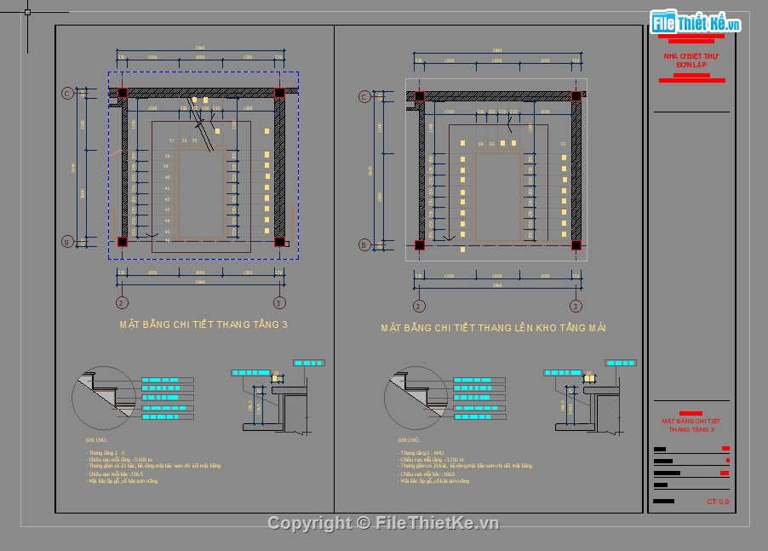
Task: Click the crosshair cursor at the top-left corner
Action: [x=27, y=12]
